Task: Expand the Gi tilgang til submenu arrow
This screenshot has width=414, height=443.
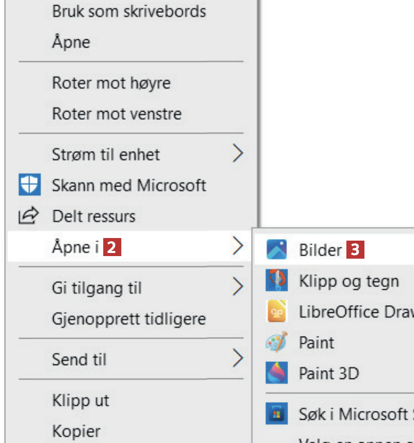Action: 237,287
